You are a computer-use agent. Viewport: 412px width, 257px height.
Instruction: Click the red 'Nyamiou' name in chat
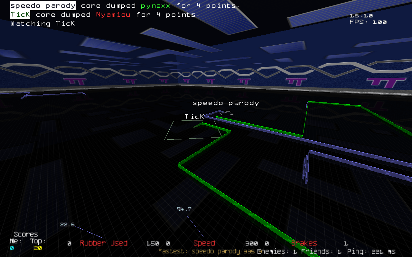(x=113, y=15)
